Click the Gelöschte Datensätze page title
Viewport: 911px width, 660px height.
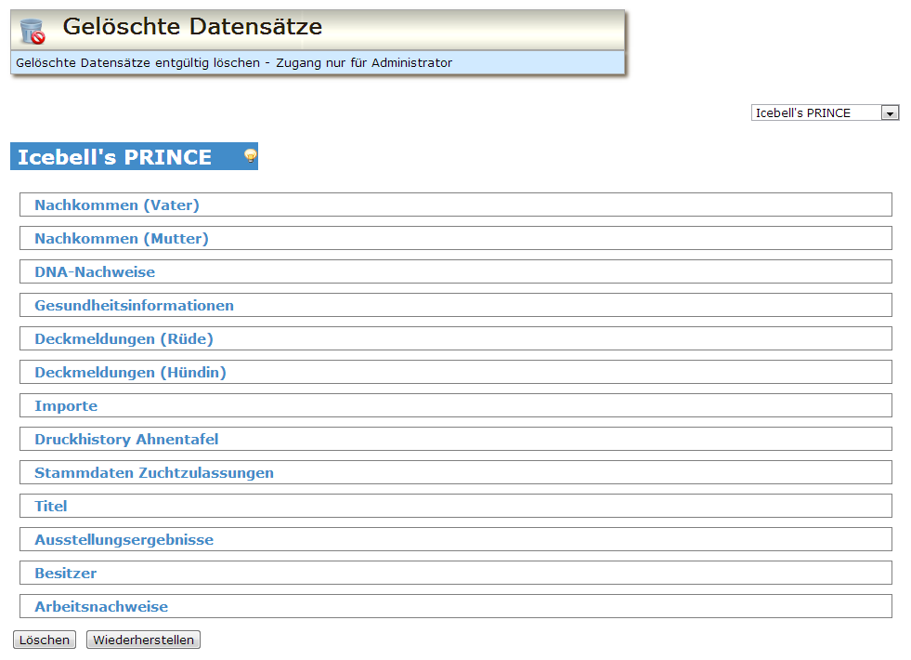point(192,27)
